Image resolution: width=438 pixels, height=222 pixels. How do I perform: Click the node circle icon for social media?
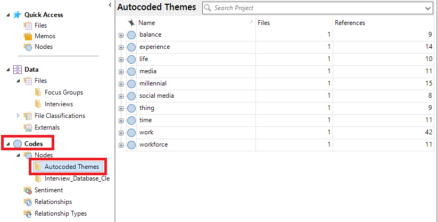(x=131, y=96)
